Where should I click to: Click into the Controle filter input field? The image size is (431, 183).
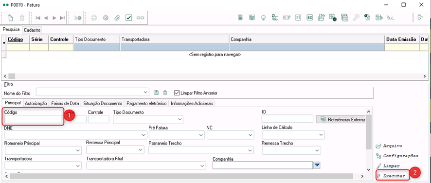pos(99,119)
